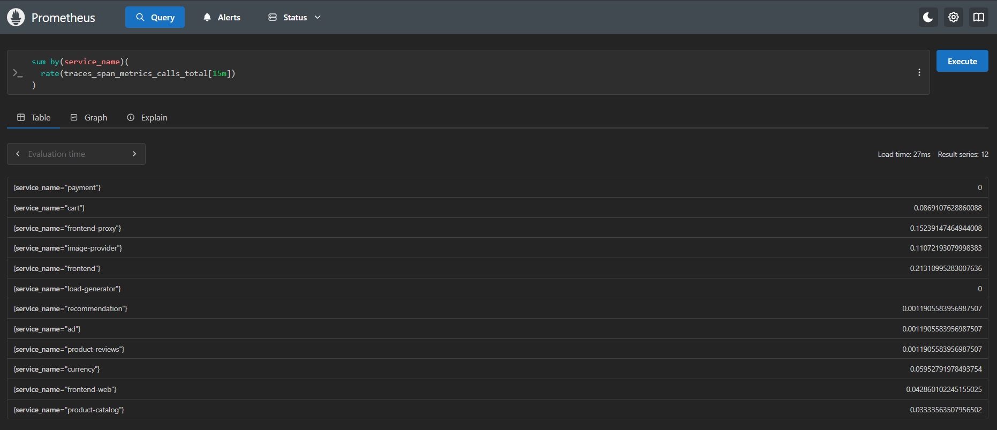Select the service_name="frontend-proxy" row label
997x430 pixels.
(x=67, y=228)
